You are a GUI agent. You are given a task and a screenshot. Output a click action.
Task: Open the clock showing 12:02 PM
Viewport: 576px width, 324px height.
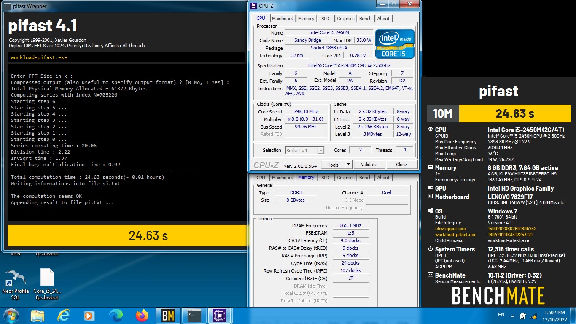pos(554,316)
